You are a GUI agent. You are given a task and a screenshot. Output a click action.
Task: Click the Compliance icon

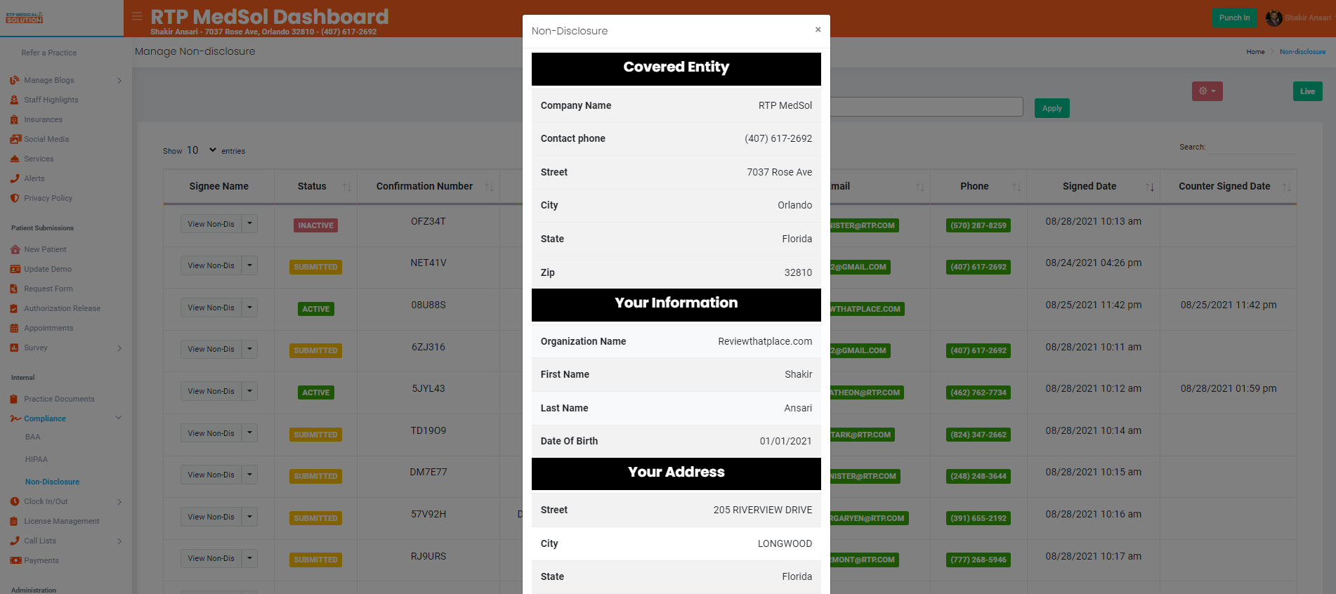[x=15, y=418]
